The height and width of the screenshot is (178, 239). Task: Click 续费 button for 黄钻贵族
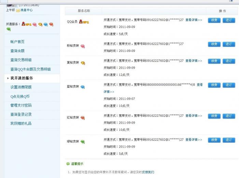(x=214, y=61)
